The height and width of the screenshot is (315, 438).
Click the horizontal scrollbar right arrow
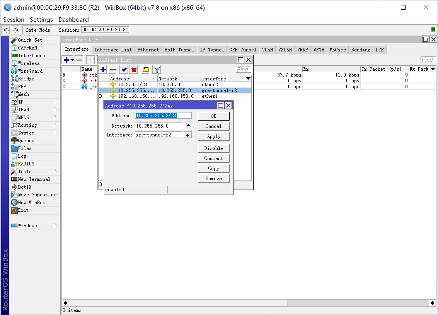pyautogui.click(x=433, y=303)
